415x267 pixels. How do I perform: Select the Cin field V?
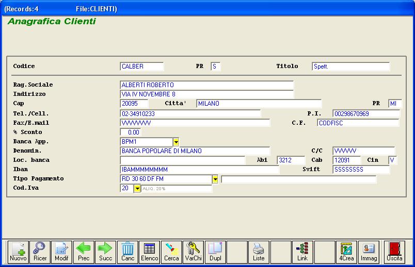393,160
